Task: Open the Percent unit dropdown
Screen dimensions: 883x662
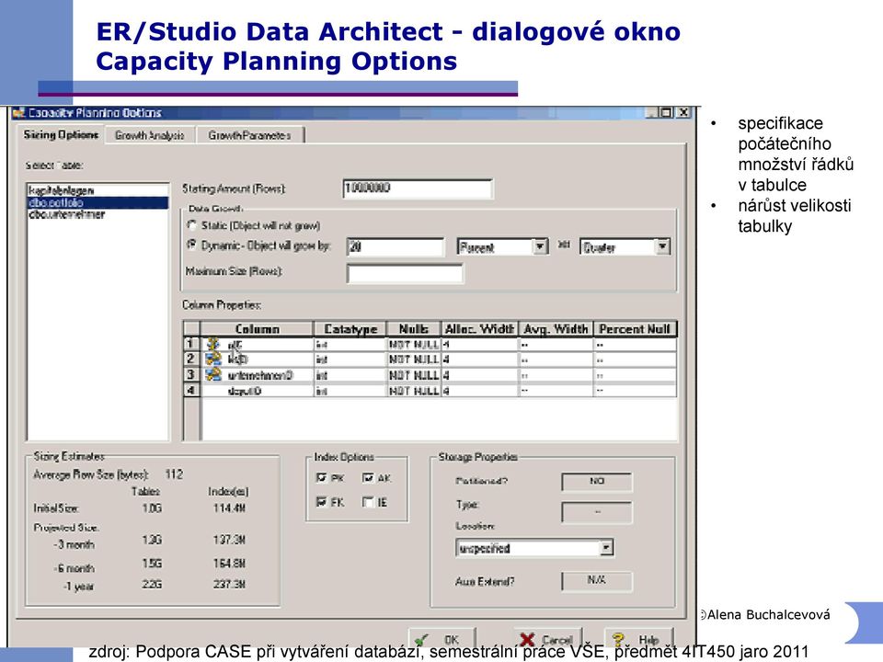Action: click(x=540, y=247)
